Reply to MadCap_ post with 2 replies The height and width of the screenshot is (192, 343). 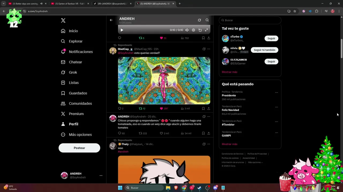point(121,109)
